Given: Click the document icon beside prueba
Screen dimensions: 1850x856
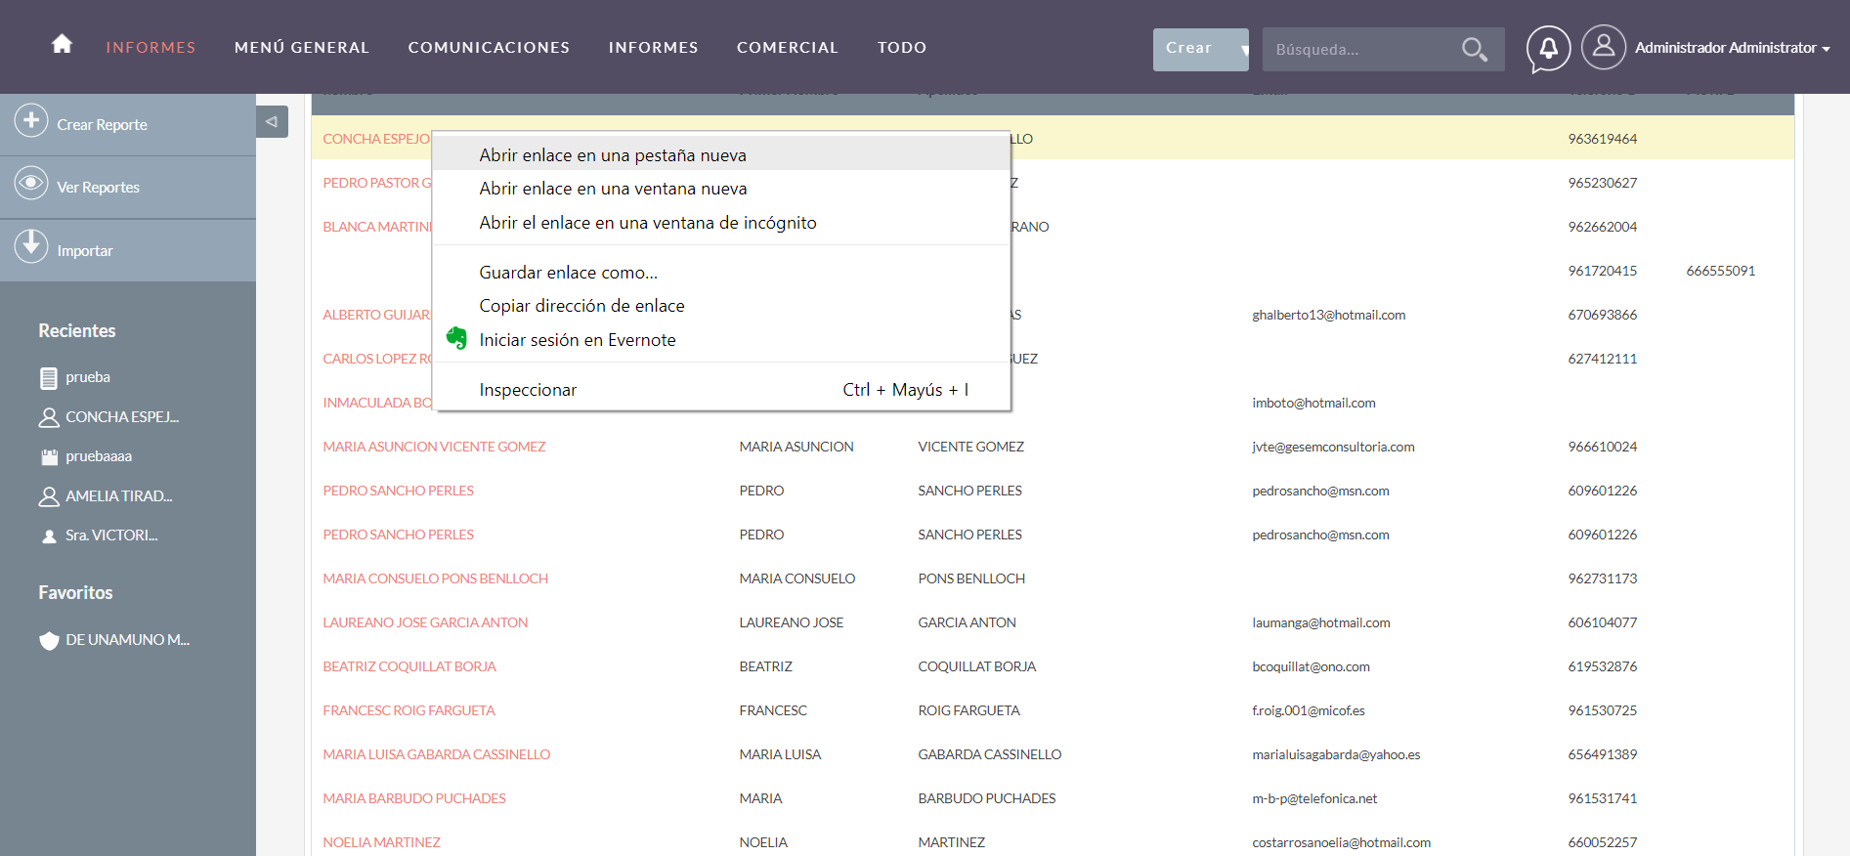Looking at the screenshot, I should coord(49,378).
